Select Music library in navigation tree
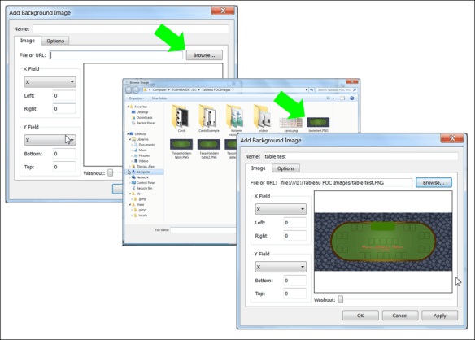This screenshot has height=340, width=475. coord(142,150)
